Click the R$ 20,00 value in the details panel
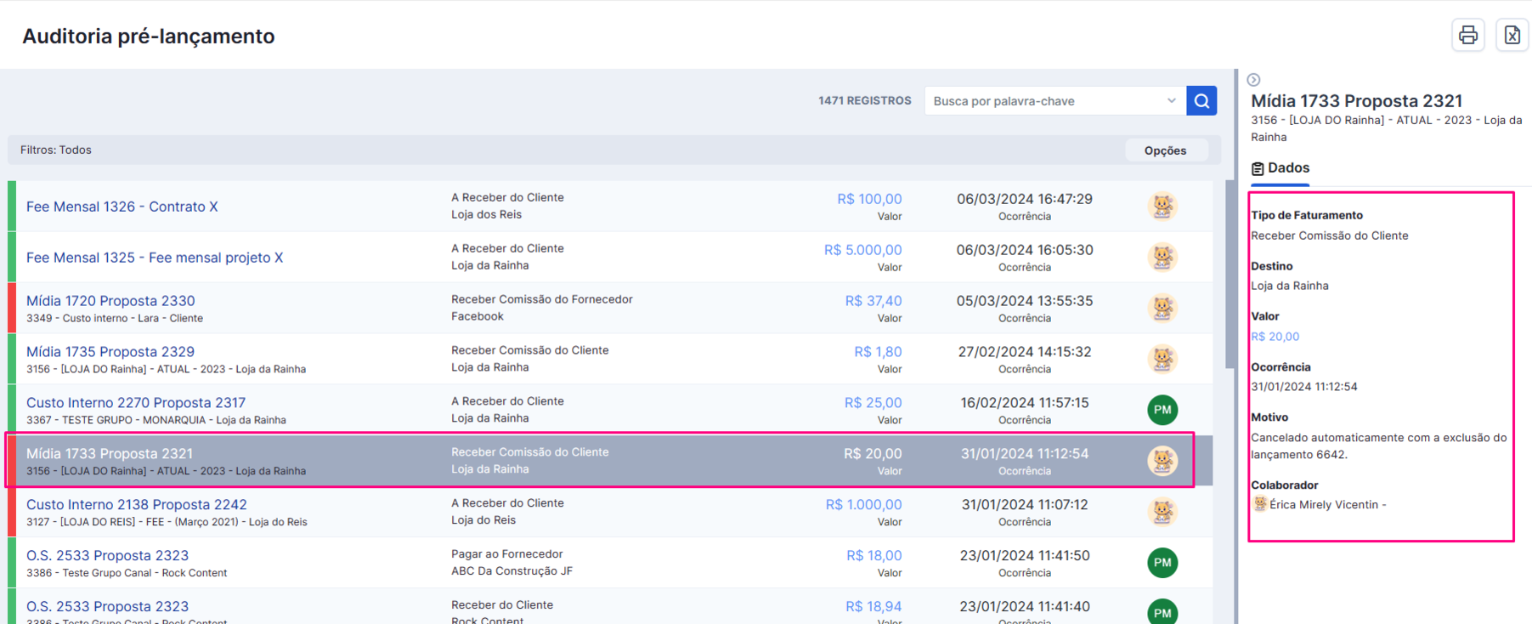 pos(1275,337)
